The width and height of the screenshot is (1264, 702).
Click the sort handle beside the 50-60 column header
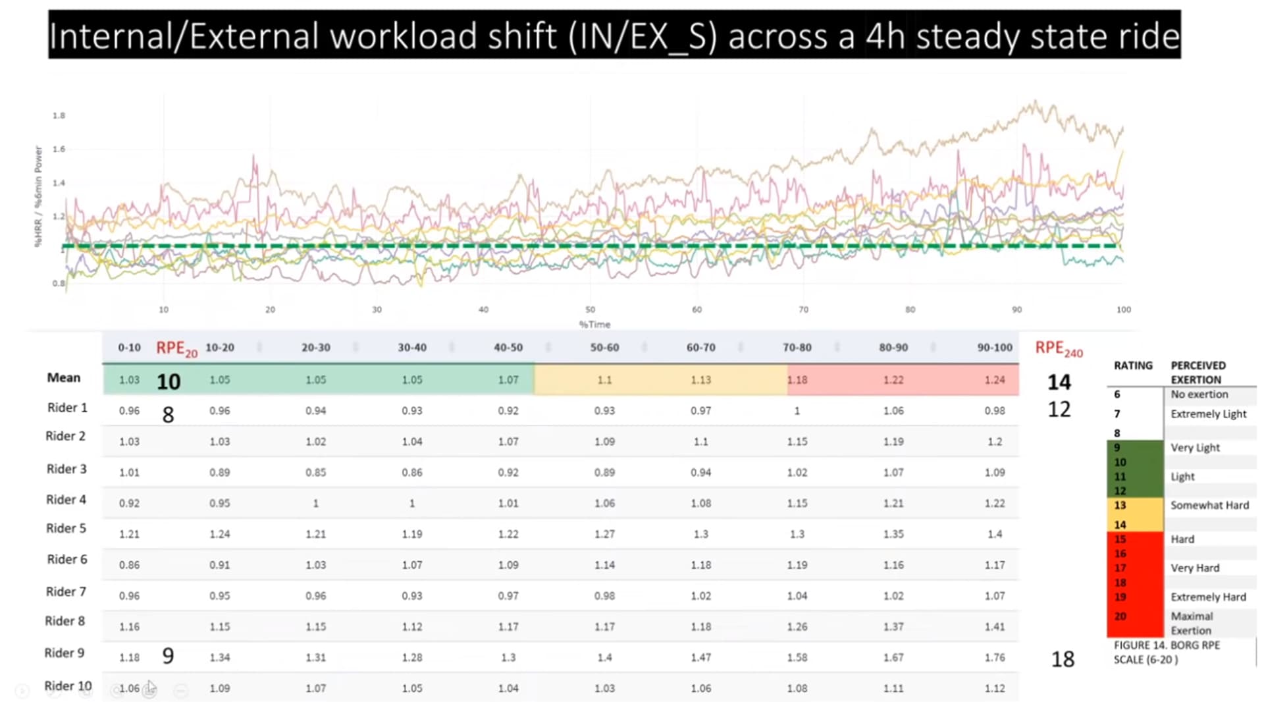coord(644,347)
